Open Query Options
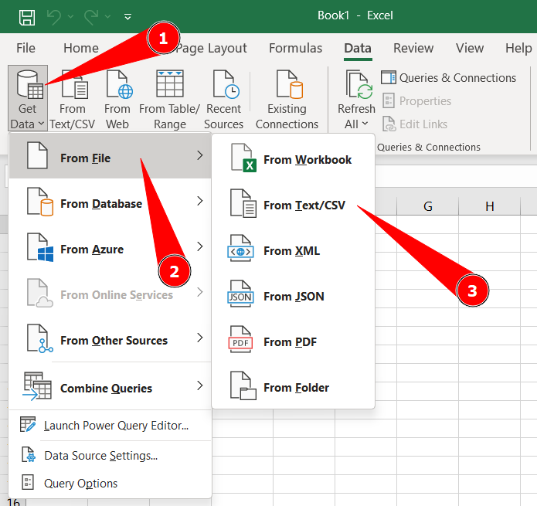Viewport: 537px width, 506px height. pos(110,483)
